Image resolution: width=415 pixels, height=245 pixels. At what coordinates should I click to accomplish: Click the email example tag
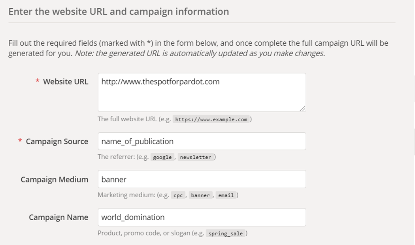point(226,195)
